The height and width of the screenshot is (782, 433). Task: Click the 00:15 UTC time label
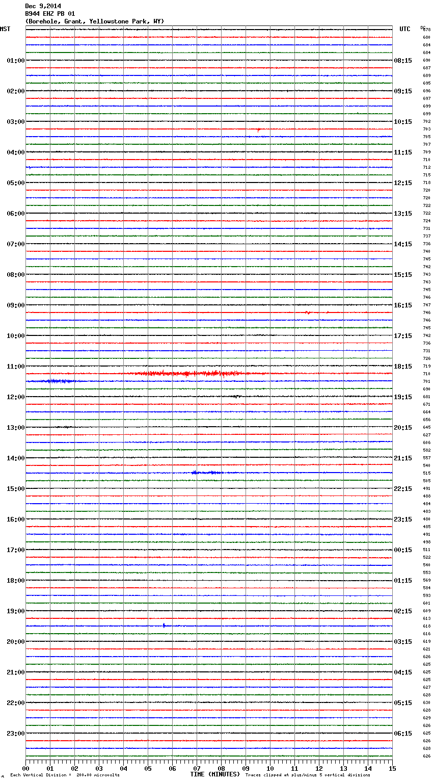pyautogui.click(x=403, y=550)
